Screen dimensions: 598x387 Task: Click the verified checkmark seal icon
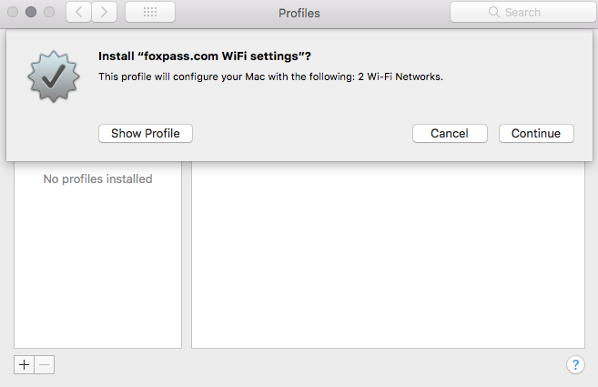(x=54, y=76)
